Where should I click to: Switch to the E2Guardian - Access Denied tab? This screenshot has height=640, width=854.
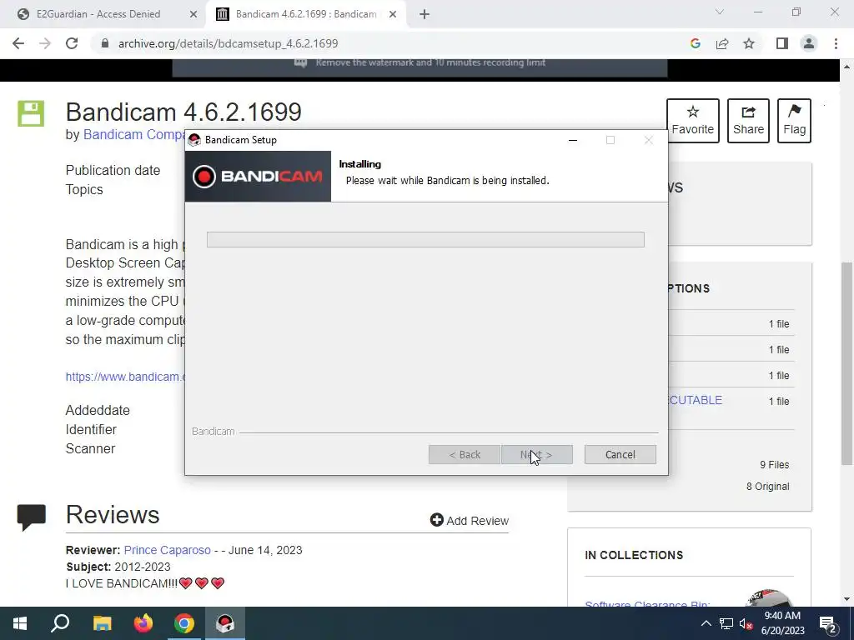tap(98, 14)
